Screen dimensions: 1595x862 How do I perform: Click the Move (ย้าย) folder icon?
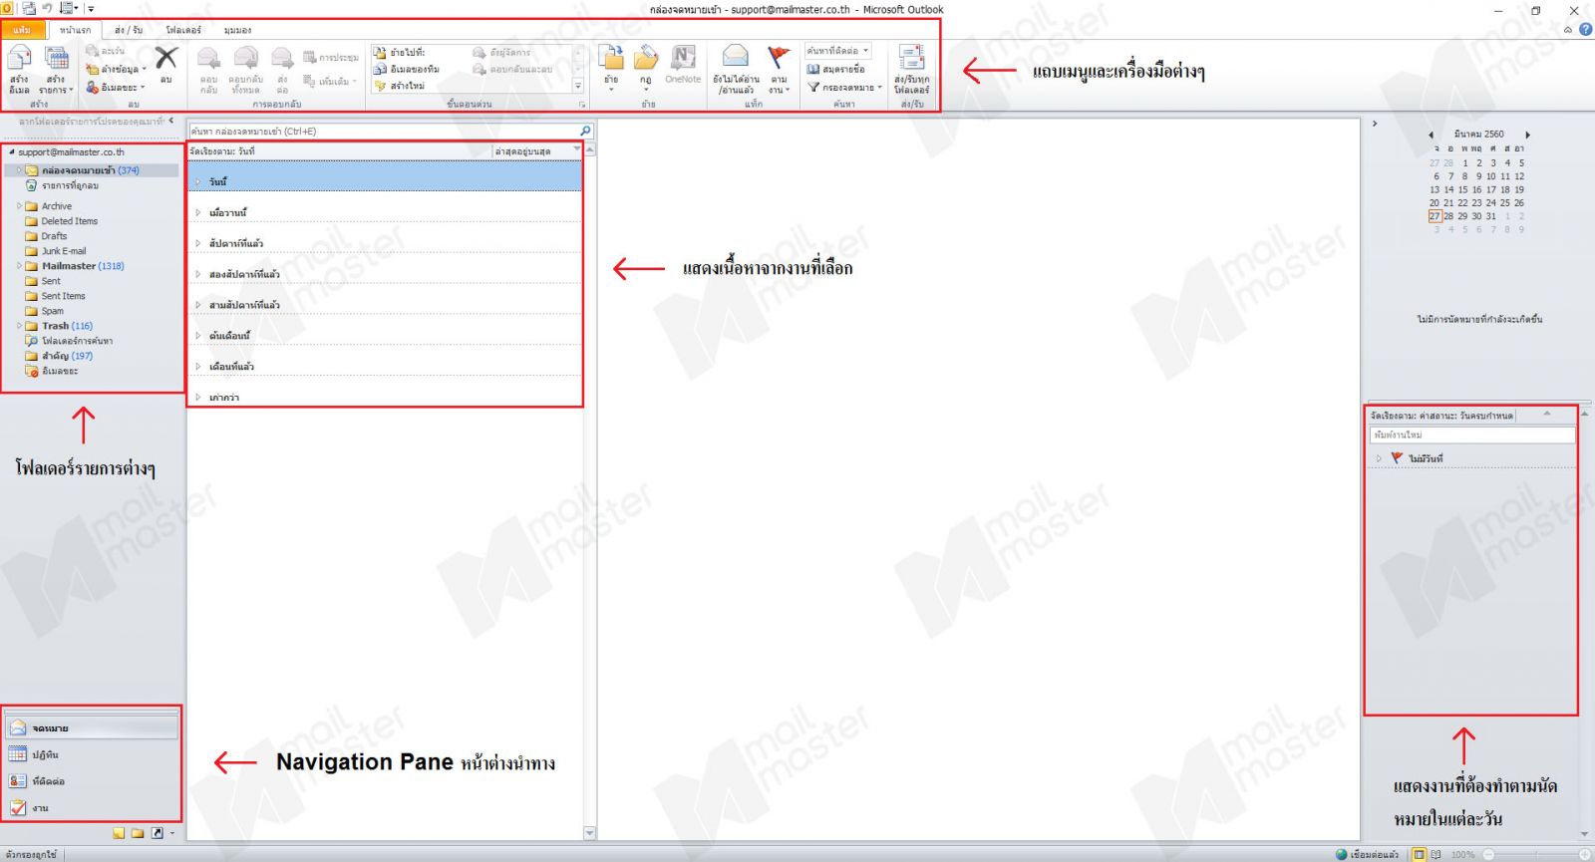[x=610, y=58]
